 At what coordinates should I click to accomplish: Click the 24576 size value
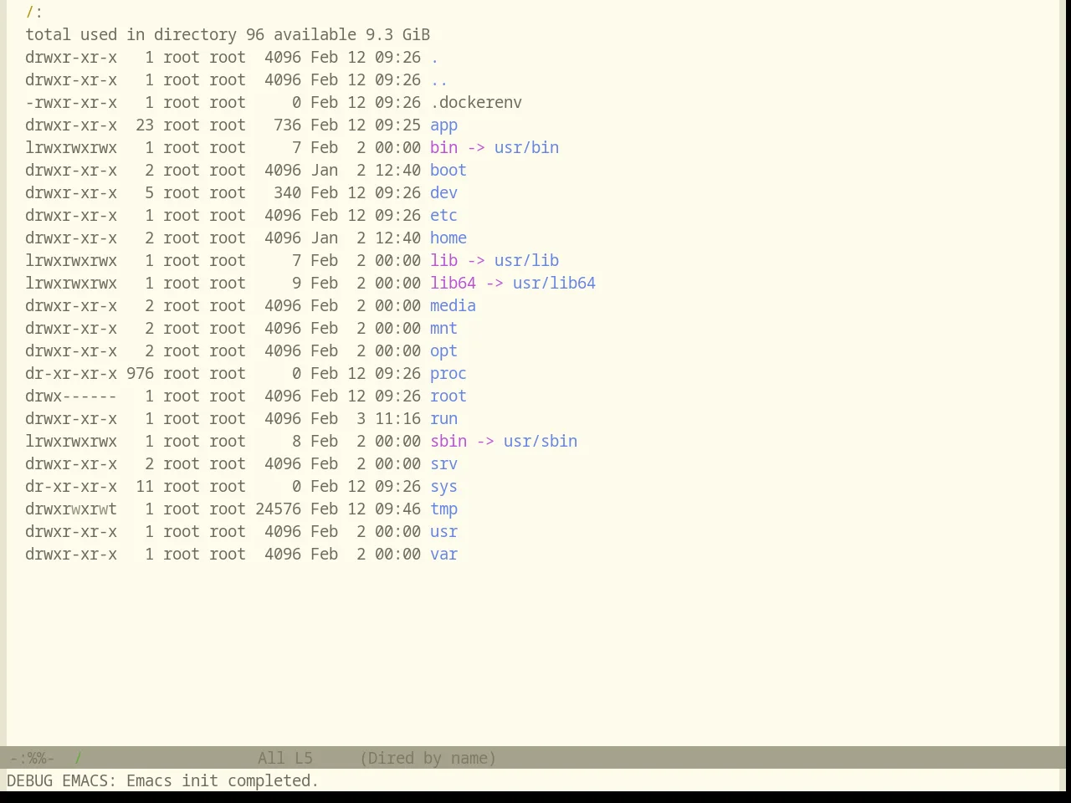[x=278, y=509]
